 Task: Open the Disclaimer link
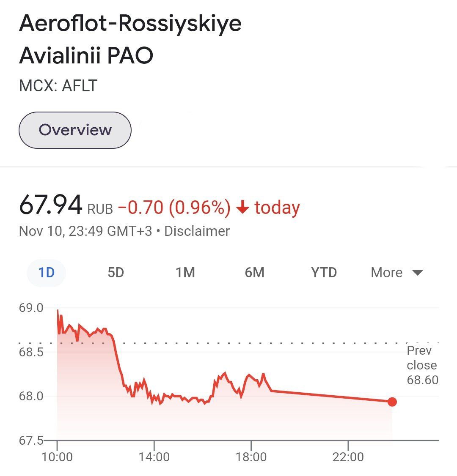(x=197, y=231)
